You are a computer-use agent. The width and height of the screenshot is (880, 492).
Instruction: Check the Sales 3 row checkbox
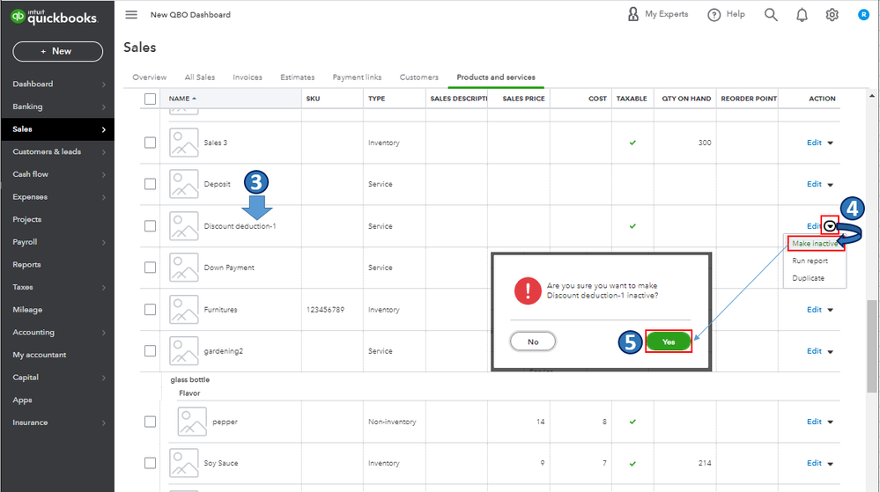(150, 143)
